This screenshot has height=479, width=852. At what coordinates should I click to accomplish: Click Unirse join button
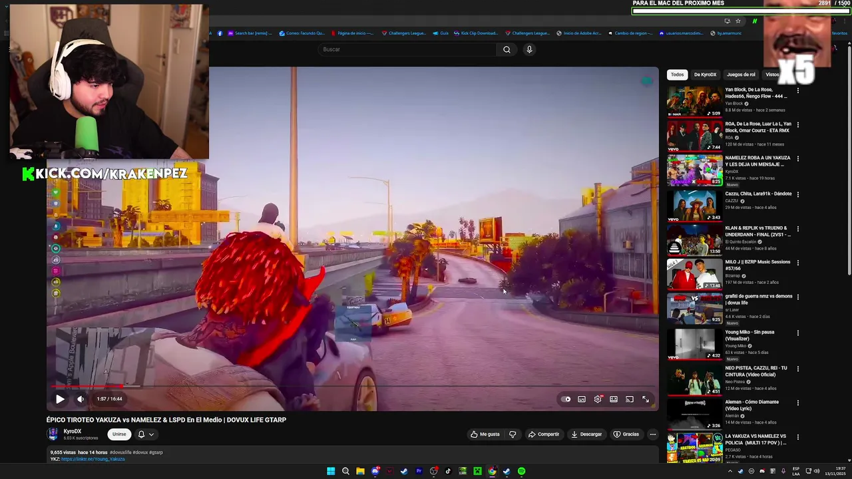tap(119, 434)
